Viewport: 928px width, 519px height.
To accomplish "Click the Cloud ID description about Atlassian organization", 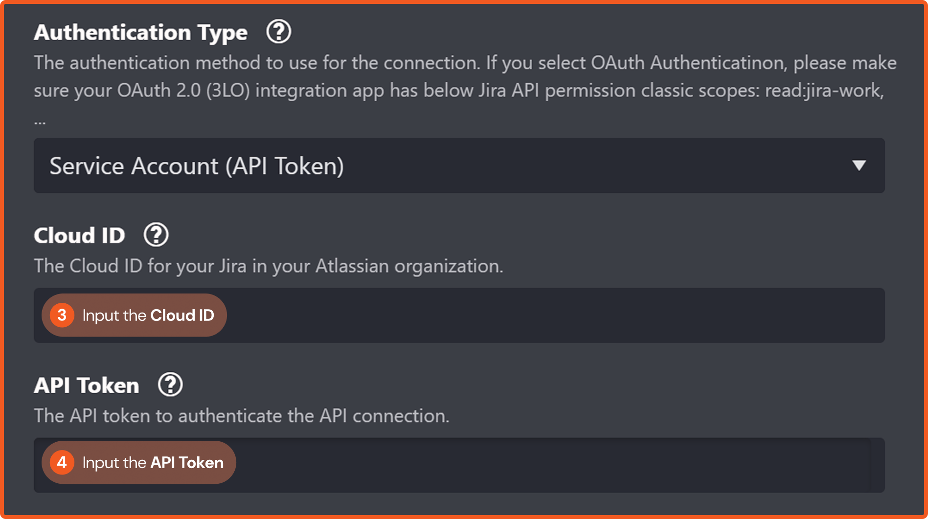I will [x=268, y=266].
